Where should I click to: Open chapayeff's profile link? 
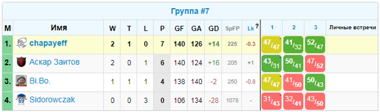[x=48, y=43]
